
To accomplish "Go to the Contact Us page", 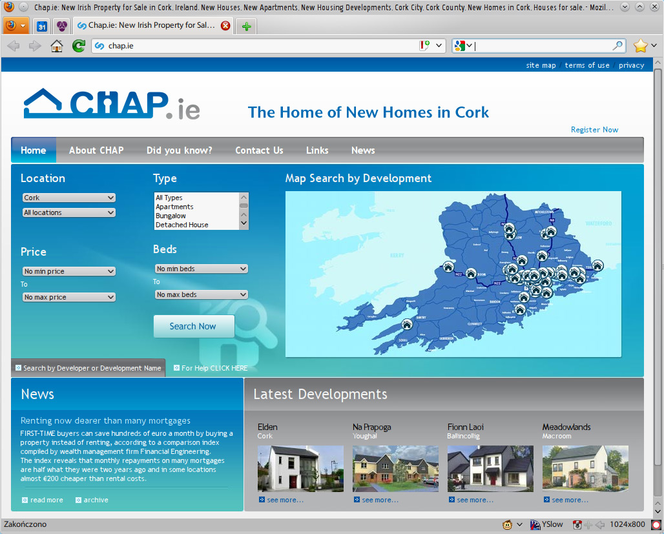I will click(x=259, y=150).
